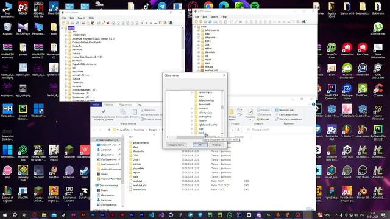Viewport: 390px width, 219px height.
Task: Expand 'logs' folder in browse dialog
Action: point(192,128)
